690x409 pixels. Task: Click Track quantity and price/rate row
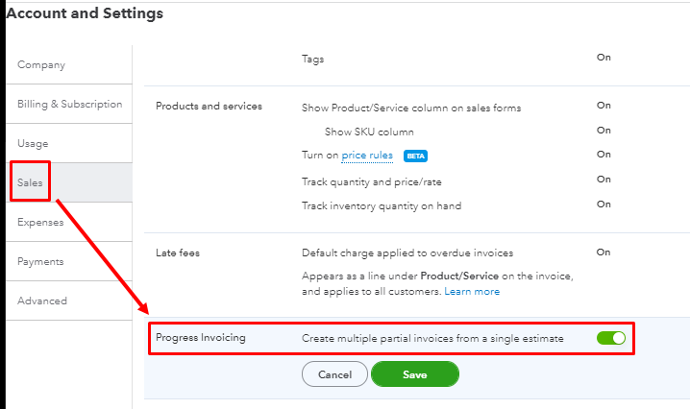tap(372, 180)
